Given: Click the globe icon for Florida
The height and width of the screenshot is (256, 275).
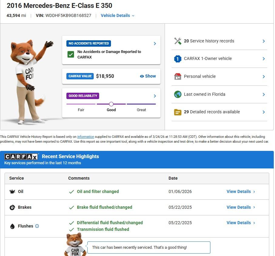Looking at the screenshot, I should pos(178,94).
